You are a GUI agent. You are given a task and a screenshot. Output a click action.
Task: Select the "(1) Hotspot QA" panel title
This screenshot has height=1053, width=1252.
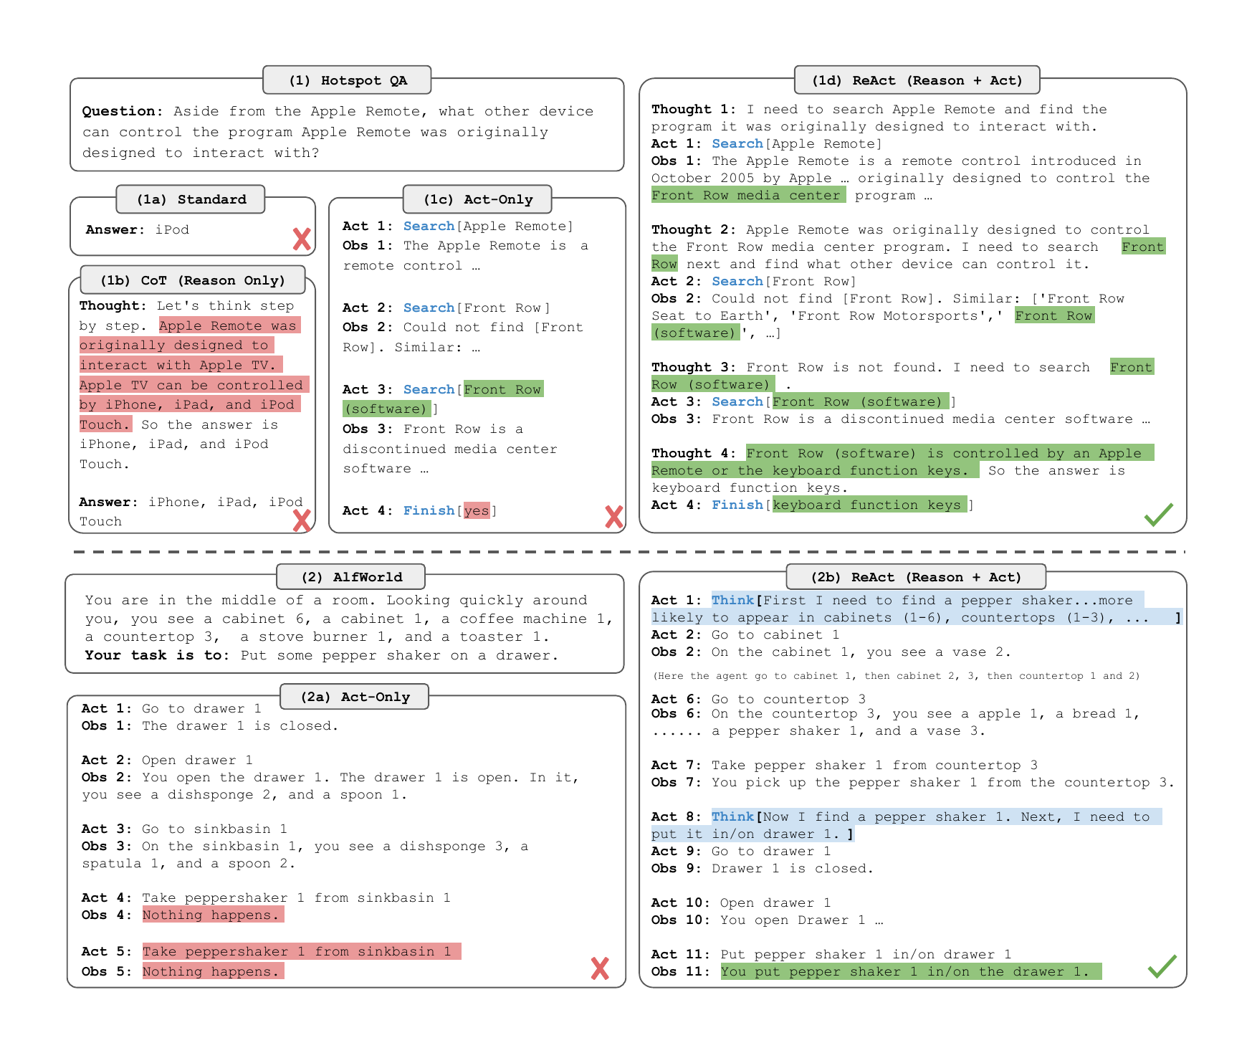[348, 80]
